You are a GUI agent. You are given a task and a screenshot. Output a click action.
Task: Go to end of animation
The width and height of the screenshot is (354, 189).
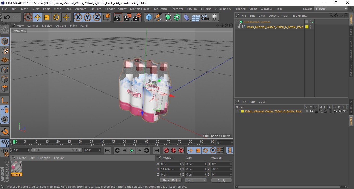coord(156,150)
